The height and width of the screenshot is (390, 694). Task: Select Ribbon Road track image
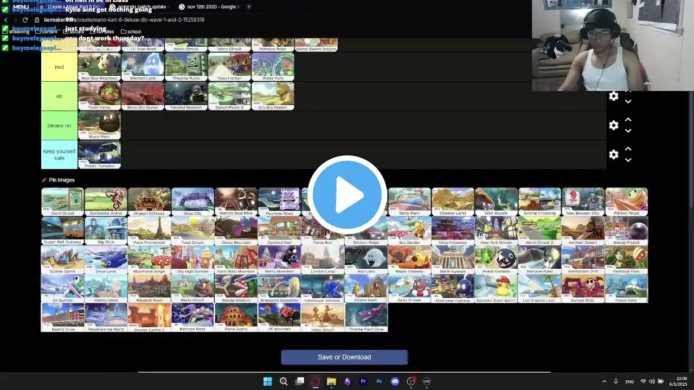click(x=626, y=201)
